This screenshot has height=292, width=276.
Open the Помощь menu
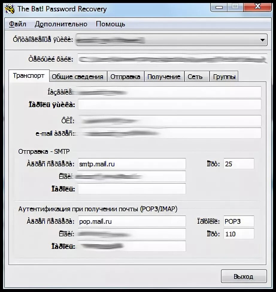click(x=110, y=24)
